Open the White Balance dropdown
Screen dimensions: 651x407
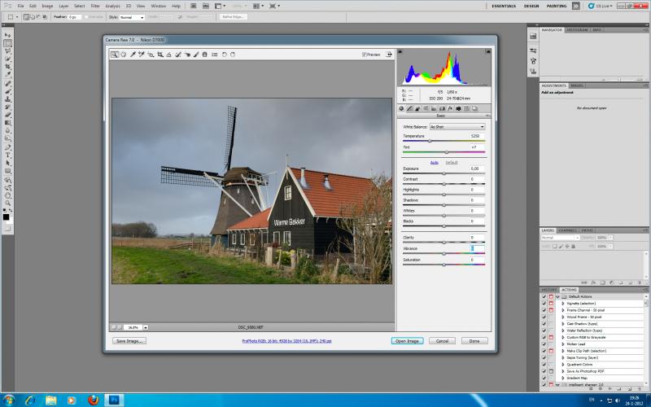pos(457,126)
